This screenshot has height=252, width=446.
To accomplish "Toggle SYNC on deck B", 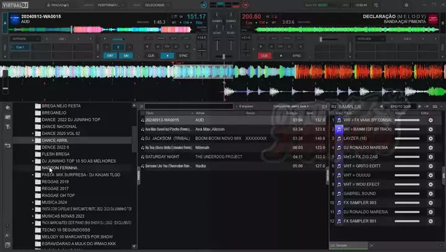I will click(x=297, y=56).
